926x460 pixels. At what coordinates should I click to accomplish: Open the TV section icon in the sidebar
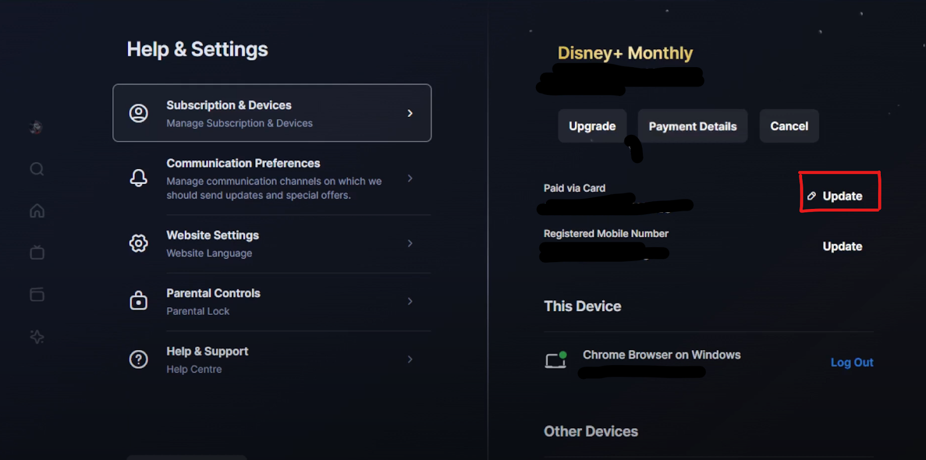[37, 252]
